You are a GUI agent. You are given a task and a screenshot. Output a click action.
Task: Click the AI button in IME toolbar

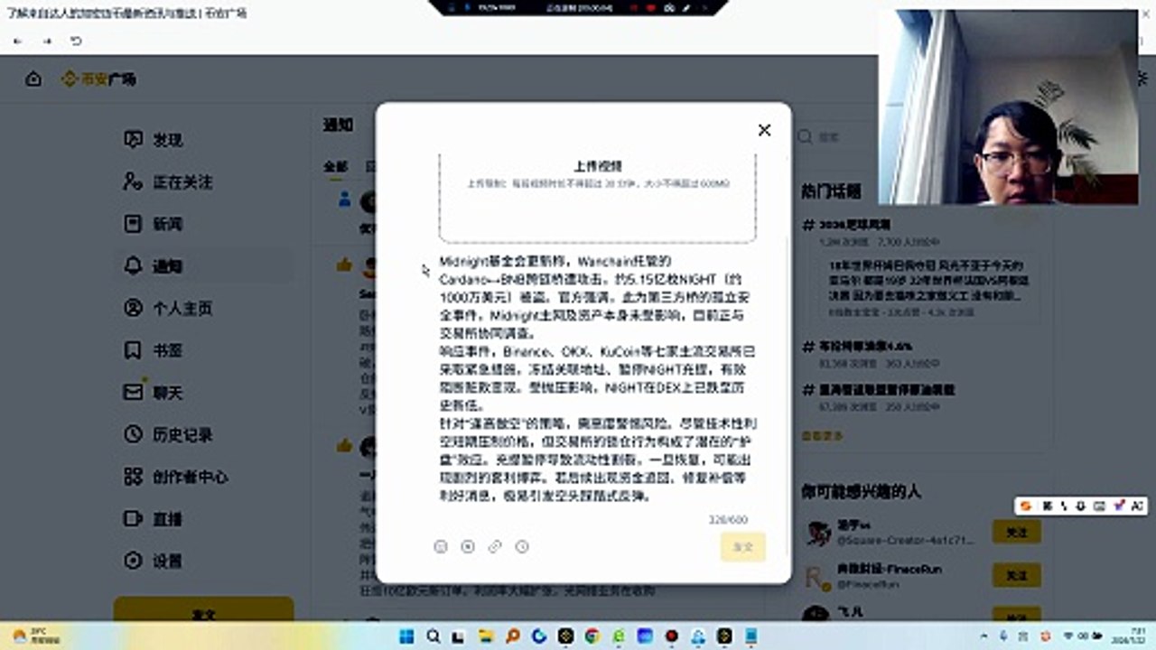point(1137,506)
